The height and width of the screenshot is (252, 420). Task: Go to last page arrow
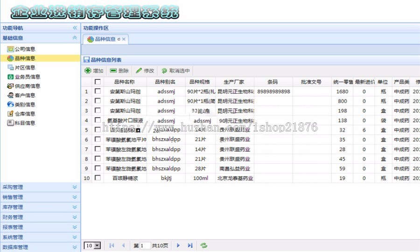pyautogui.click(x=190, y=245)
